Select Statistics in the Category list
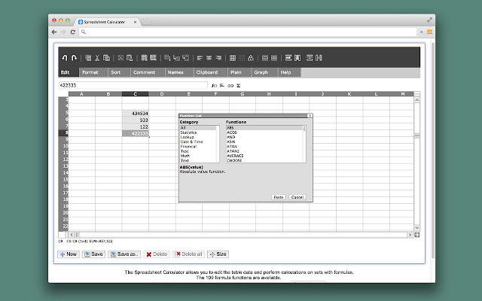This screenshot has width=482, height=301. coord(198,132)
